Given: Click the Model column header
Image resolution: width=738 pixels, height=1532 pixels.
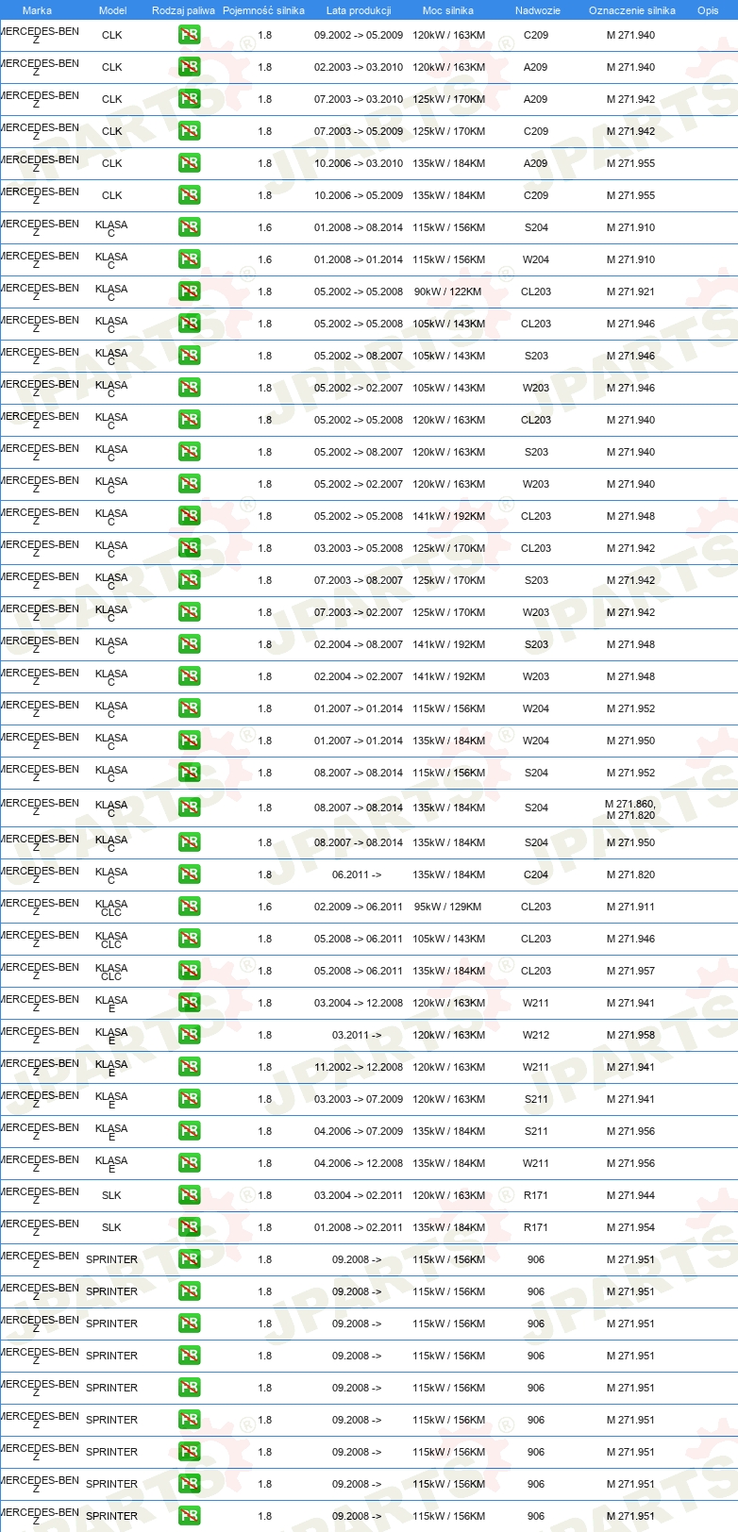Looking at the screenshot, I should point(112,10).
